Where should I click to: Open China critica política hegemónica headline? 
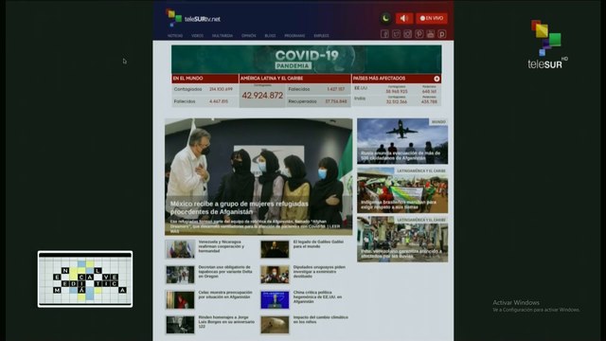pos(318,296)
